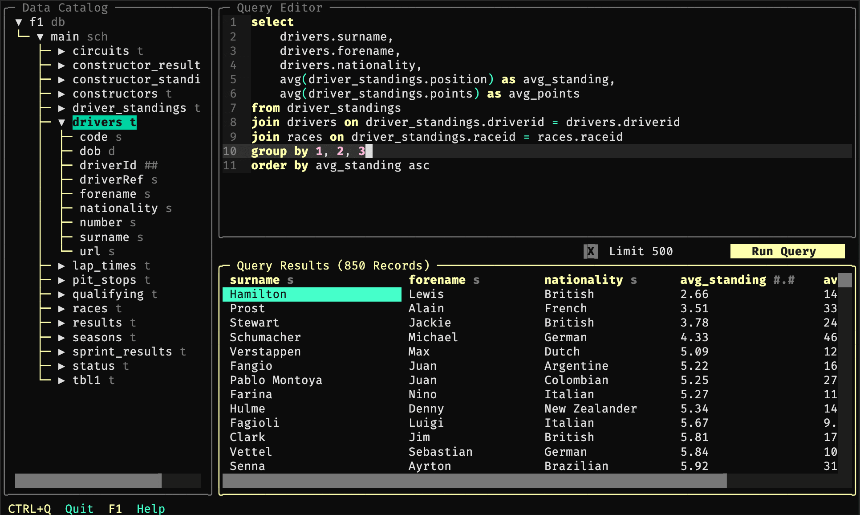
Task: Click the "s" icon on the surname results header
Action: point(290,280)
